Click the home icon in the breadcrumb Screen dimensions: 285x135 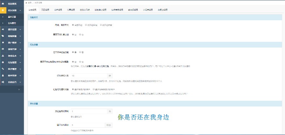26,3
